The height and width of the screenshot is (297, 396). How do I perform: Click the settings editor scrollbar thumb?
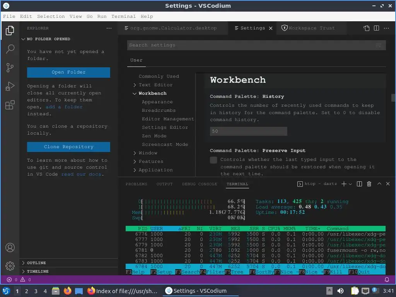tap(393, 98)
